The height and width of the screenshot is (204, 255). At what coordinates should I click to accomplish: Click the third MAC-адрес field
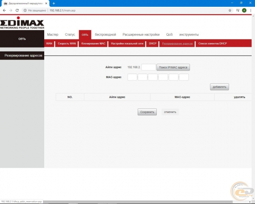tap(153, 77)
